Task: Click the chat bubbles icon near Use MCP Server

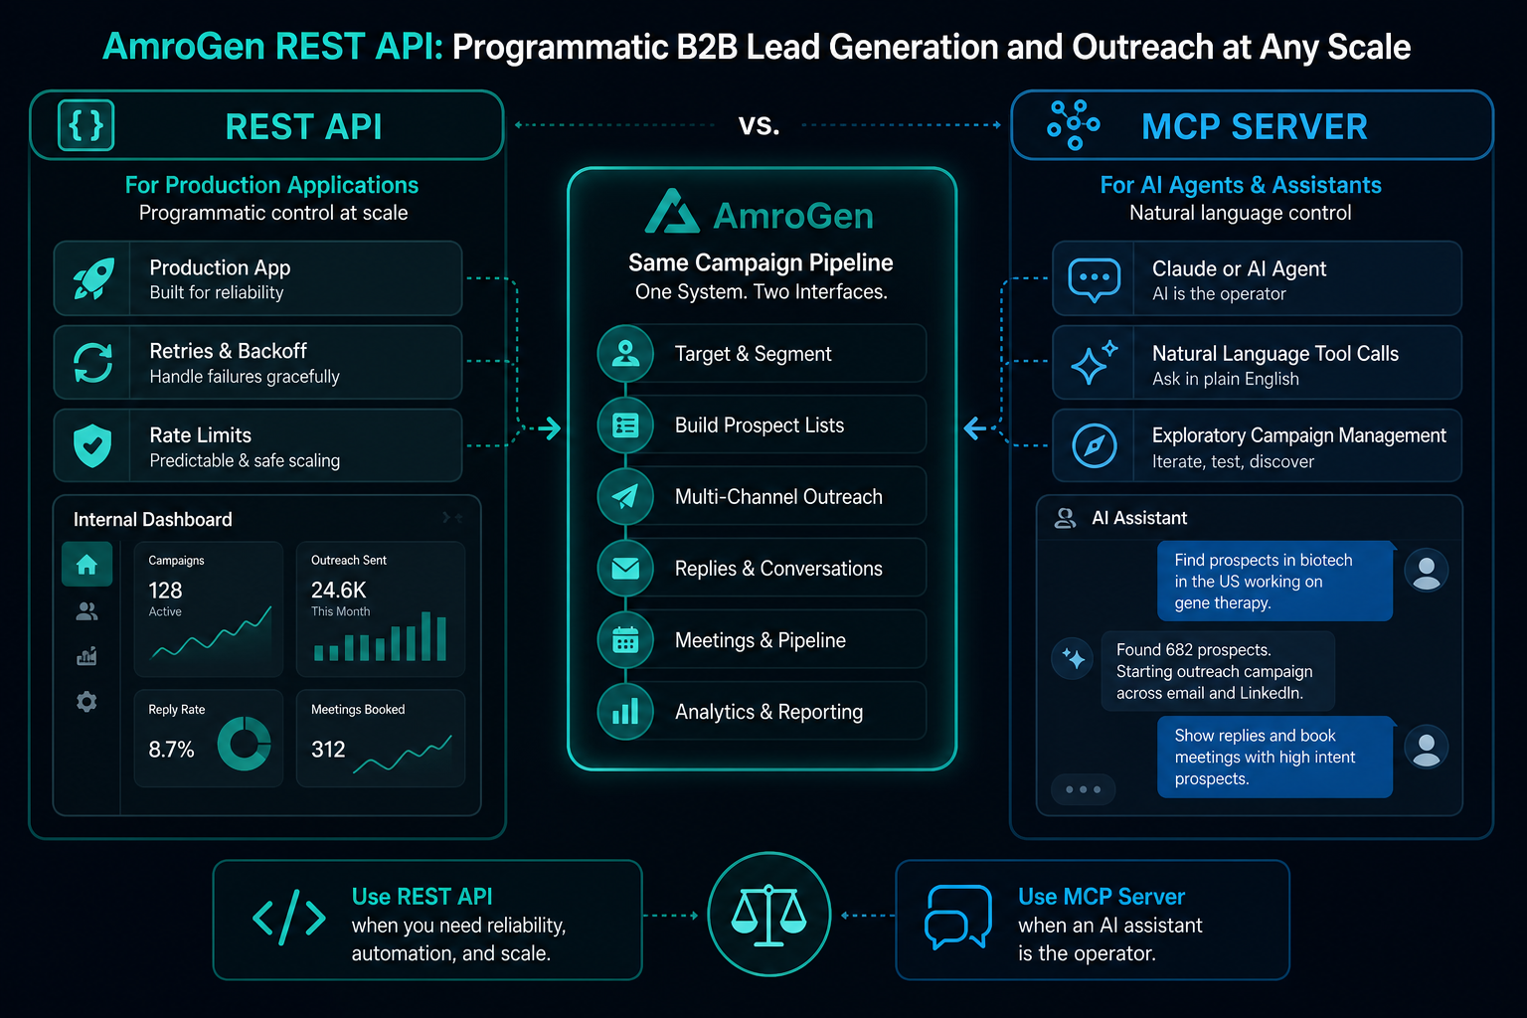Action: pyautogui.click(x=958, y=917)
